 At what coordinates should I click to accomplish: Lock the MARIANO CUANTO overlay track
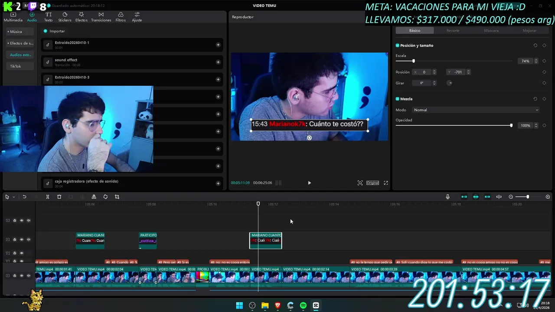[14, 239]
